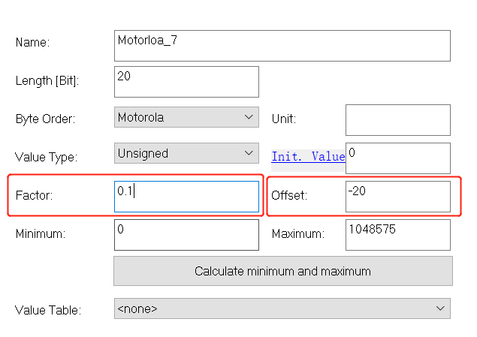Click the "Value Table:" label
Viewport: 477px width, 337px height.
(48, 309)
